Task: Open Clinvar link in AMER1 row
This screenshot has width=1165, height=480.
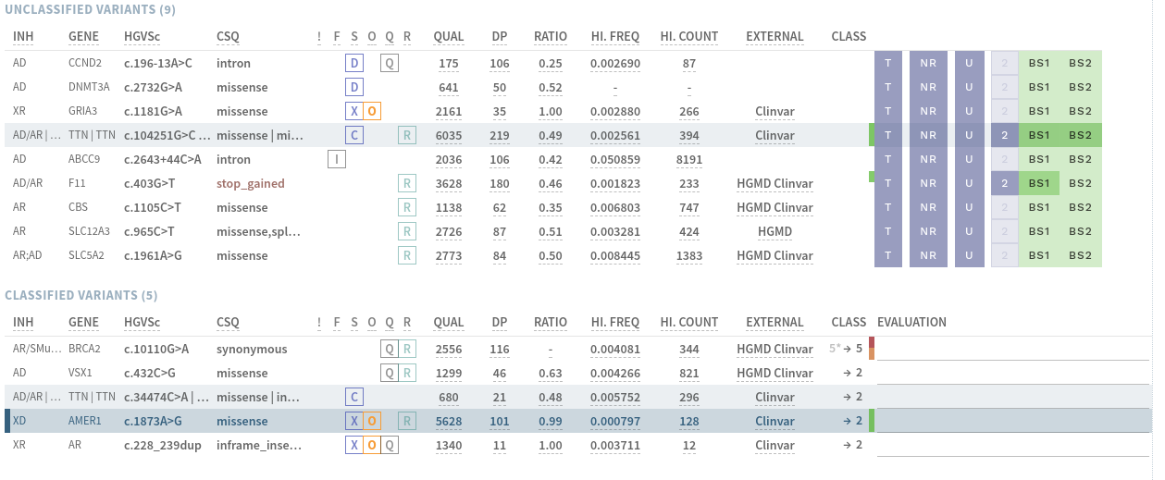Action: click(x=775, y=421)
